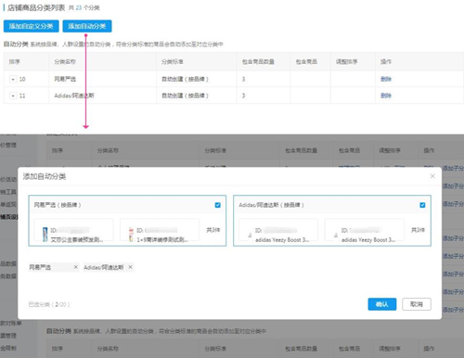Cancel with the 取消 button
This screenshot has width=464, height=358.
[417, 304]
